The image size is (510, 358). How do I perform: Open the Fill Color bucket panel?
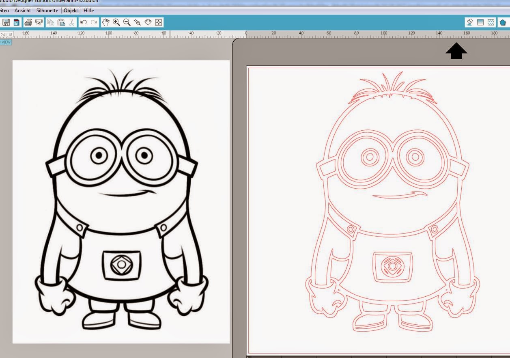coord(470,22)
